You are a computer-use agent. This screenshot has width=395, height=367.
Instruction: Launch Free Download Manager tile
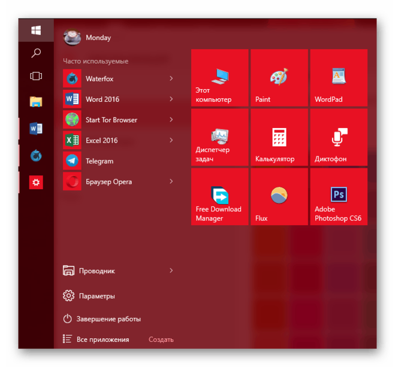point(220,196)
